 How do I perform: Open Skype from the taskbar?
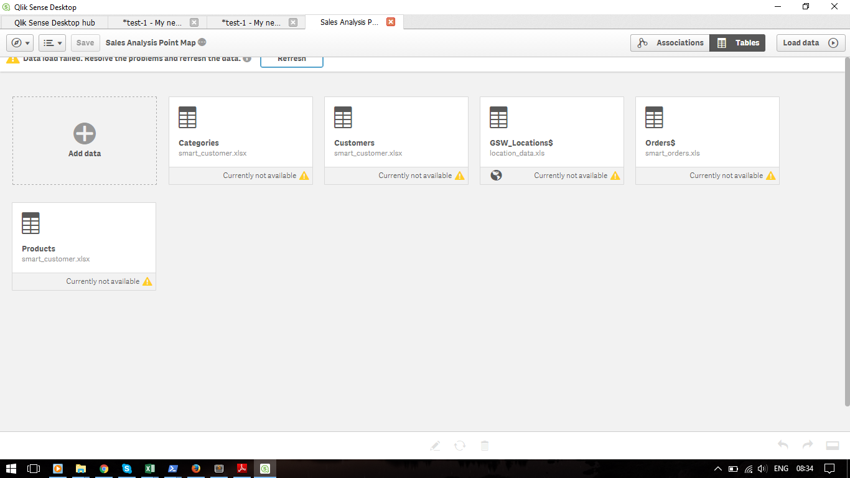coord(127,469)
